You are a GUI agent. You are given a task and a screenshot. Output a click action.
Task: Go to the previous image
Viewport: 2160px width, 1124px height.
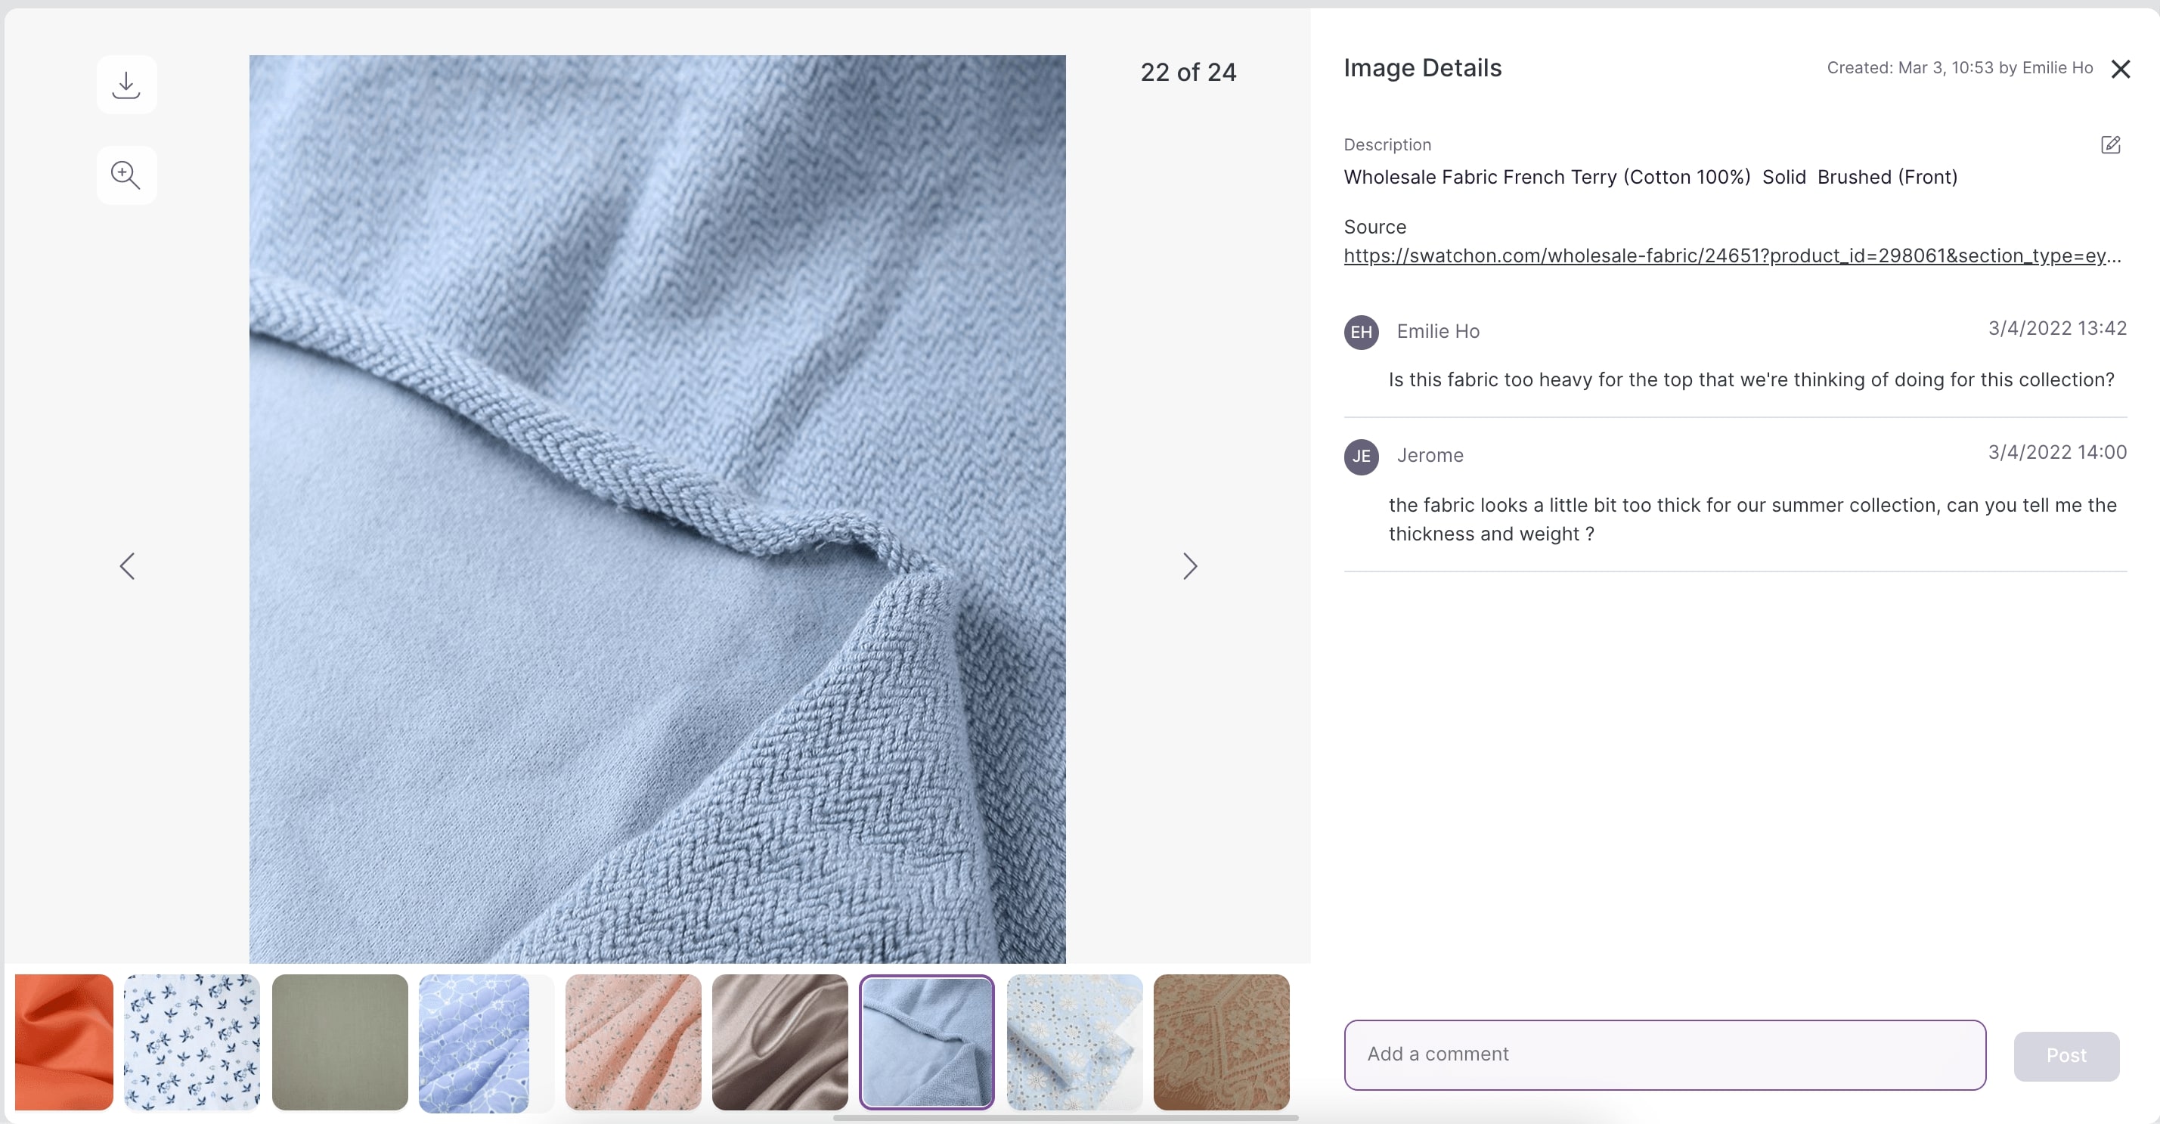tap(128, 565)
